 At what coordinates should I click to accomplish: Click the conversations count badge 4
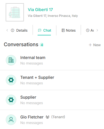[x=42, y=45]
